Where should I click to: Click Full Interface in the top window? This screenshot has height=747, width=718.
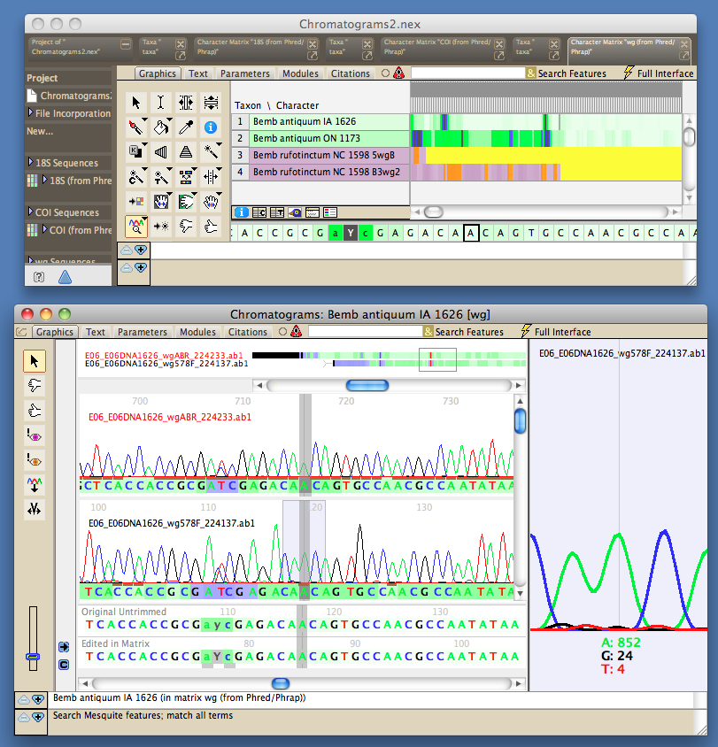click(659, 73)
